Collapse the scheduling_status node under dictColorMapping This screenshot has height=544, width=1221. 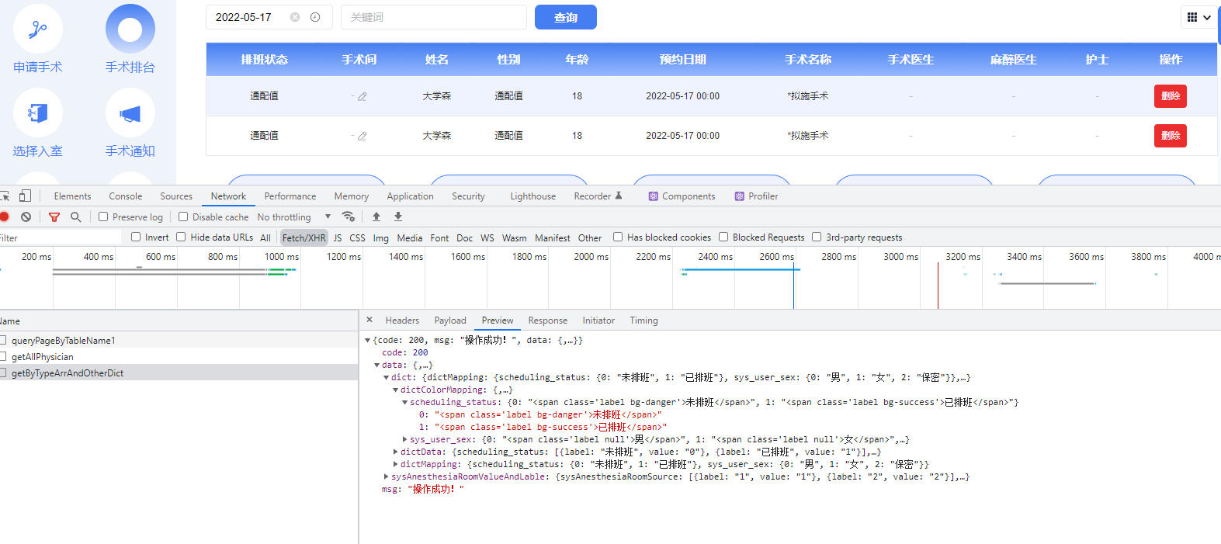[405, 402]
